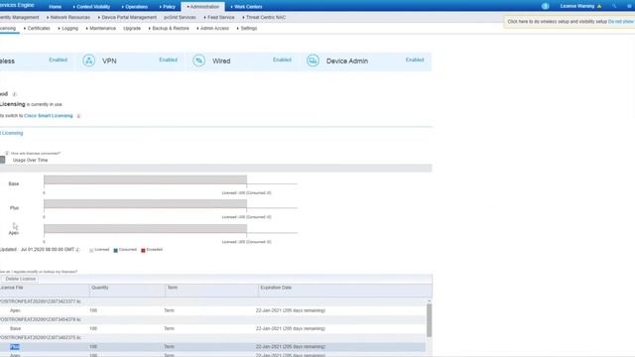
Task: Click the Delete License button
Action: pyautogui.click(x=20, y=279)
